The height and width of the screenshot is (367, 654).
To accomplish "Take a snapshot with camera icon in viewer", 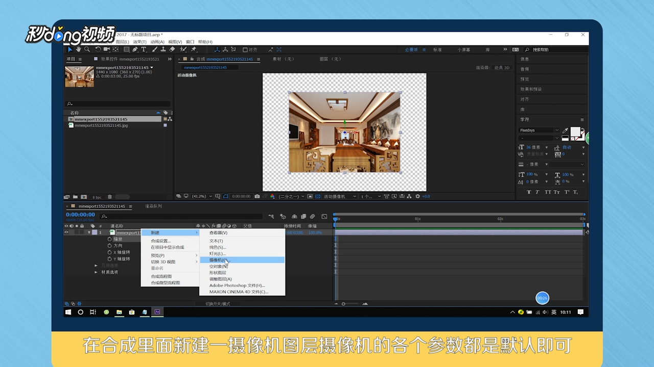I will pos(257,196).
